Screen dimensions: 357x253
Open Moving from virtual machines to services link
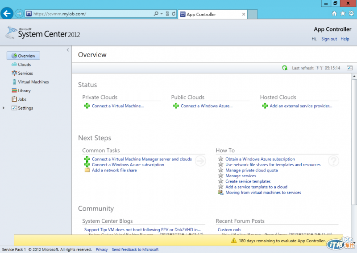263,192
